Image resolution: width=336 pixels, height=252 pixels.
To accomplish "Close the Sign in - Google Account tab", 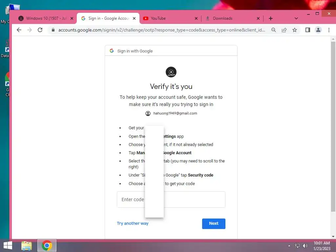I will click(x=134, y=18).
